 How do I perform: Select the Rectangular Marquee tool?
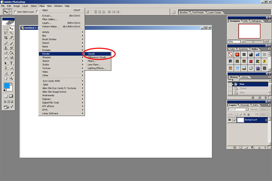click(6, 28)
